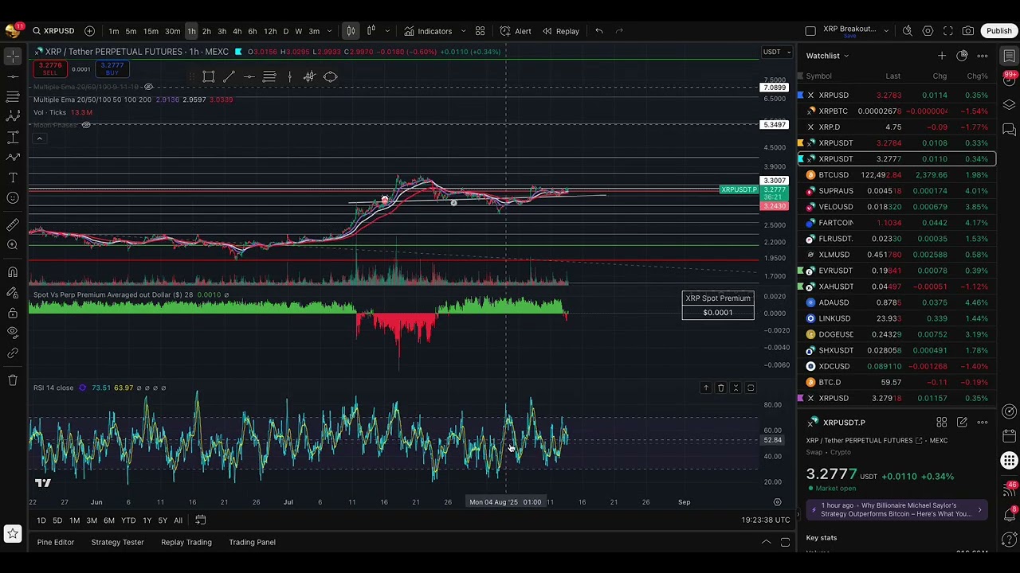The image size is (1020, 573).
Task: Open the timeframe list dropdown arrow
Action: click(329, 31)
